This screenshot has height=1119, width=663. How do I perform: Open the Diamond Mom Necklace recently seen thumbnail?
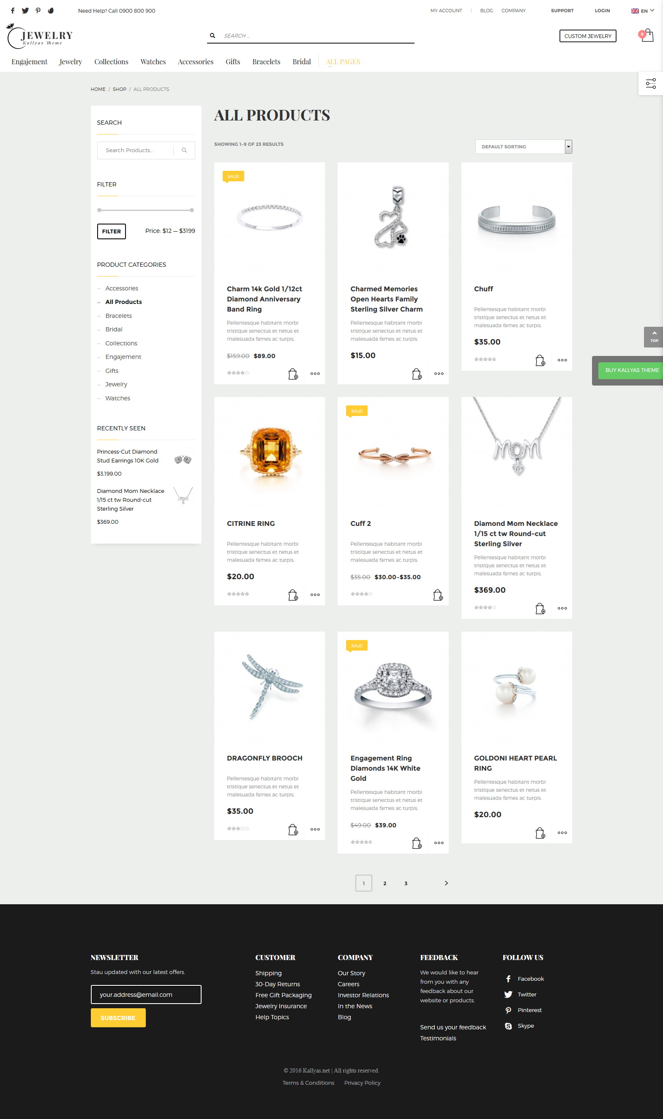[183, 495]
